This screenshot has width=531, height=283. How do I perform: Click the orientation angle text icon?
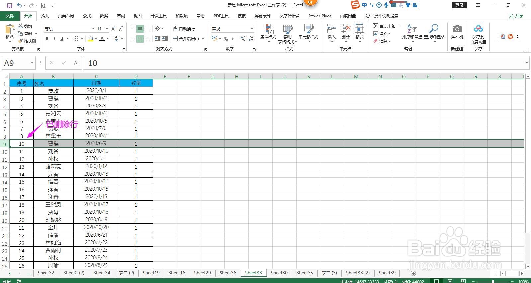(158, 29)
